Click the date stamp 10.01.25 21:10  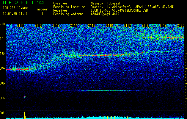tap(15, 14)
